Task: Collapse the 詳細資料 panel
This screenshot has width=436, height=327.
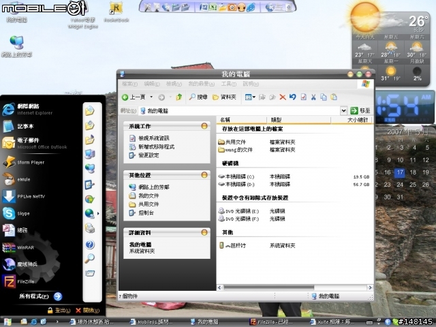Action: [x=204, y=232]
